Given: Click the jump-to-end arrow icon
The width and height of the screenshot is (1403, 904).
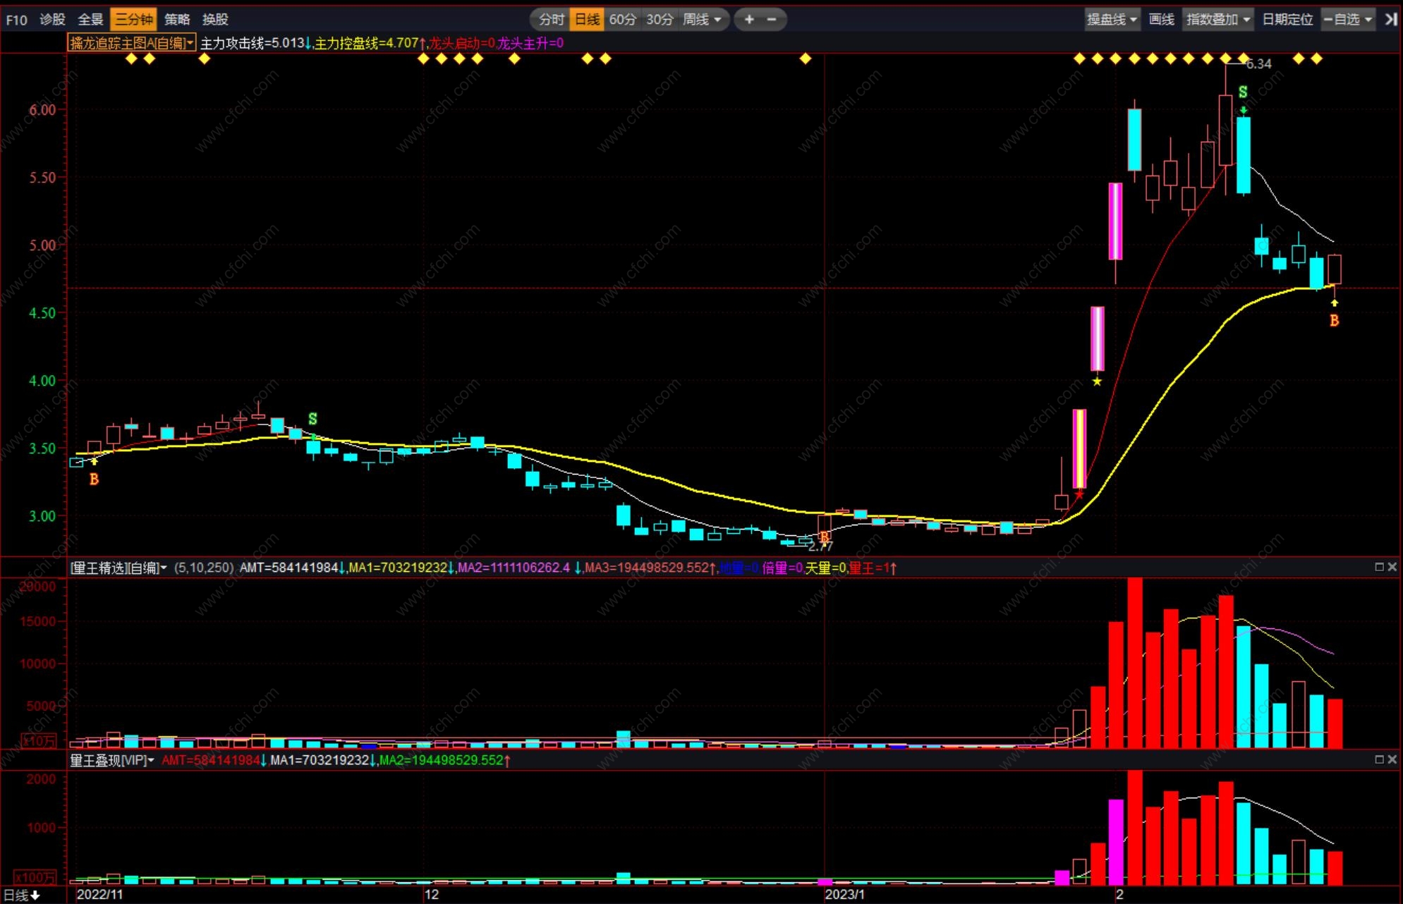Looking at the screenshot, I should coord(1390,19).
